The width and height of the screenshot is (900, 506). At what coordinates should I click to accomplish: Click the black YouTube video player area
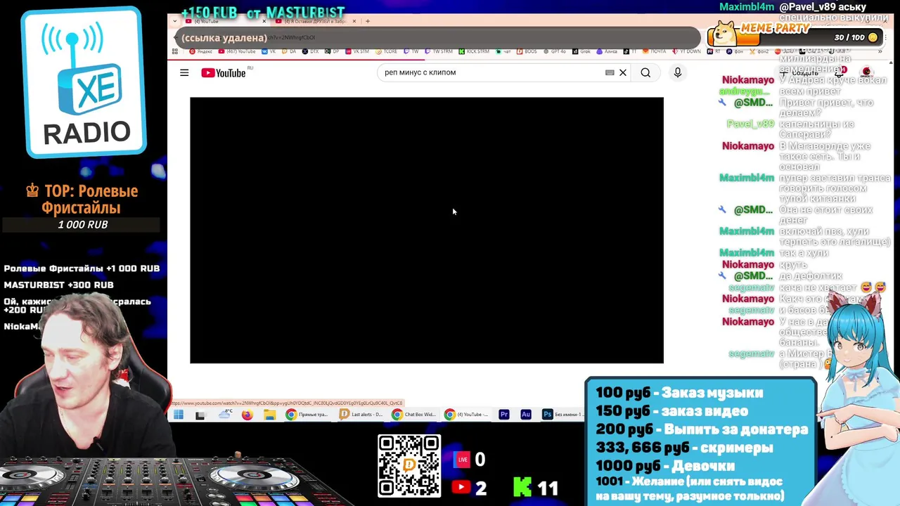(427, 231)
